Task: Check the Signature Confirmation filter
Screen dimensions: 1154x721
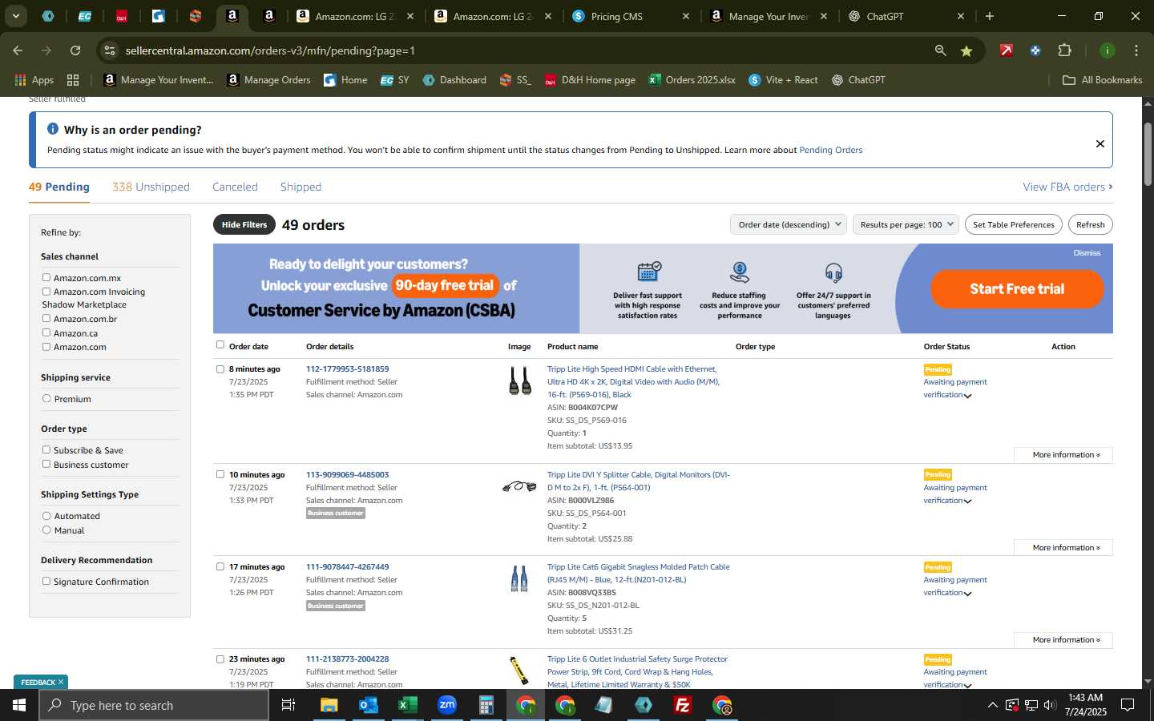Action: 46,581
